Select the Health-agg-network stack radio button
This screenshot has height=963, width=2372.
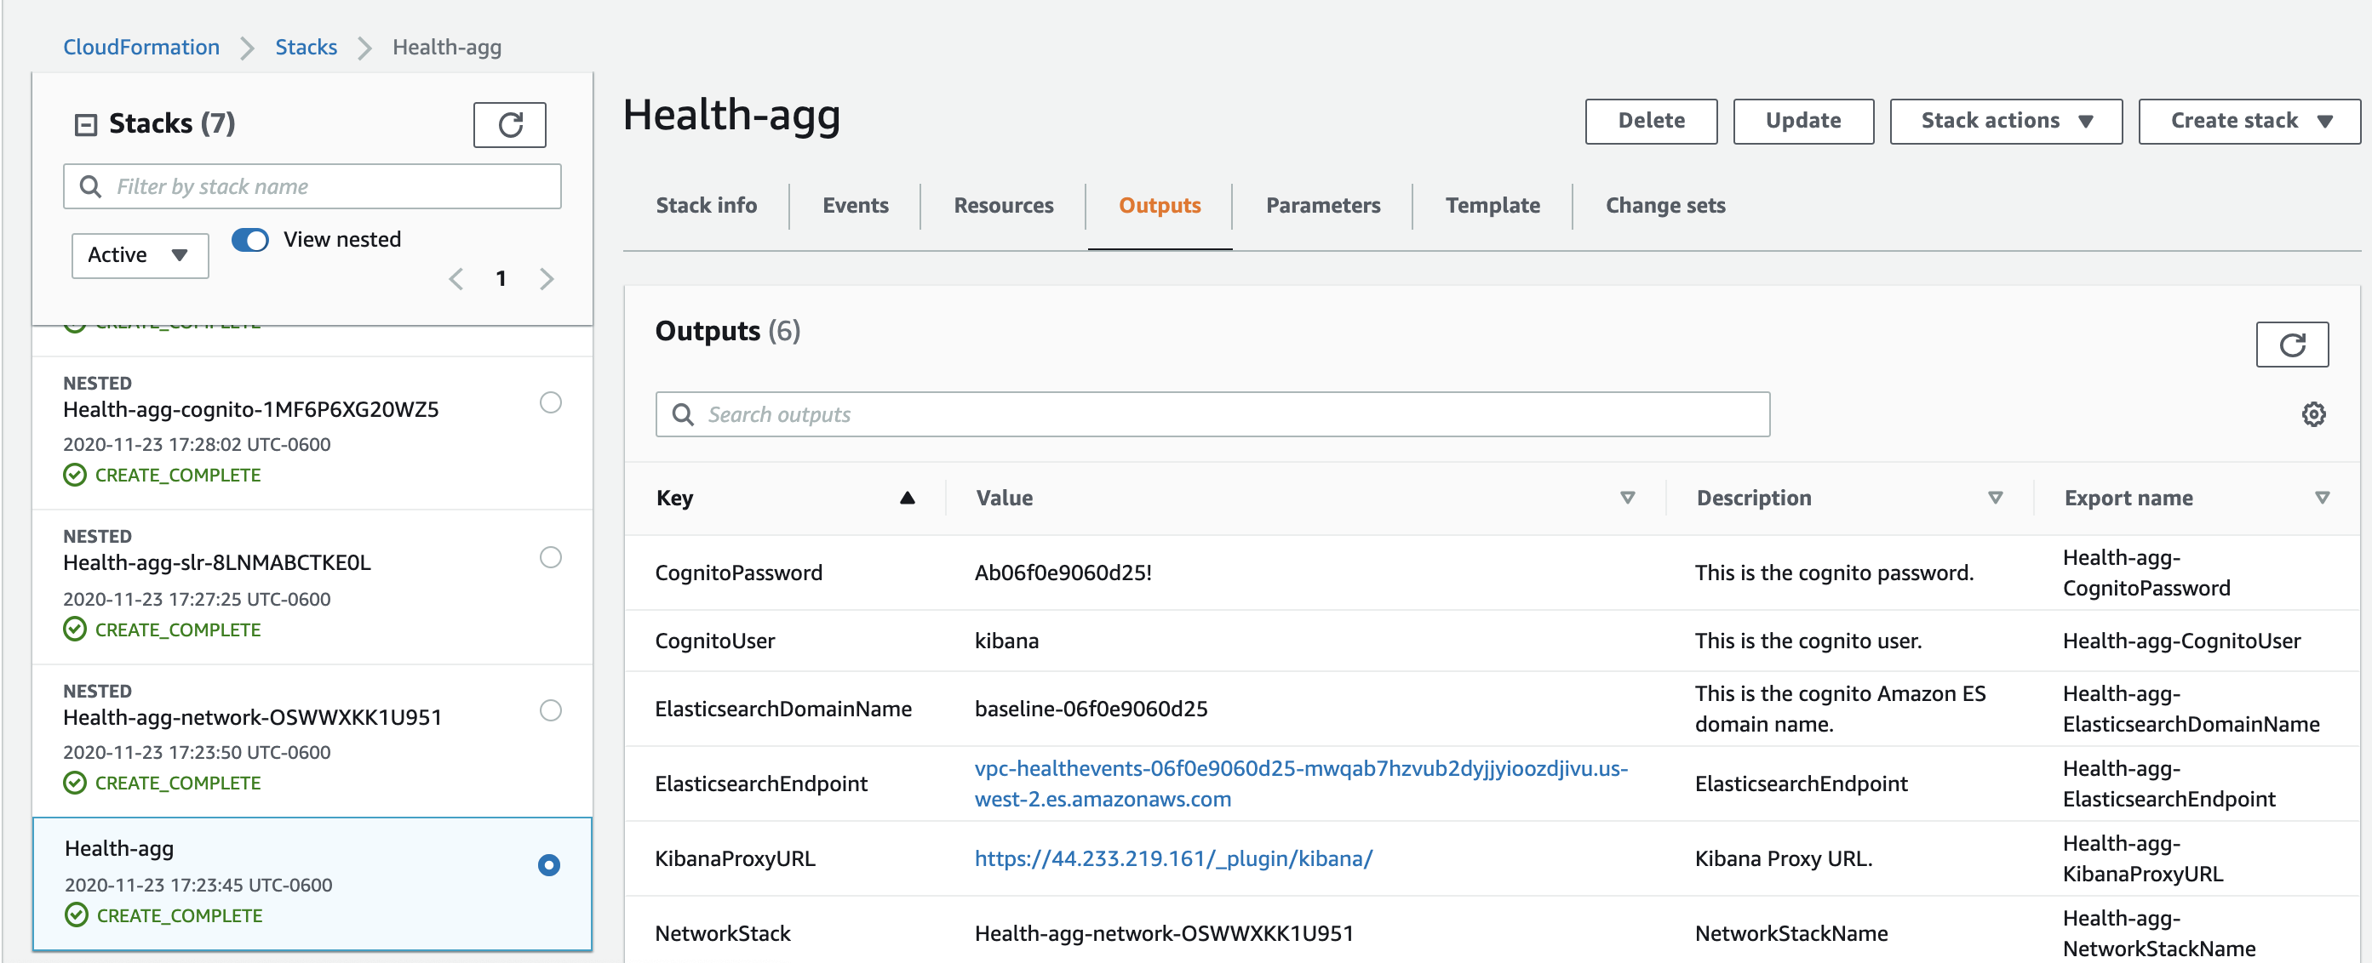pyautogui.click(x=550, y=710)
